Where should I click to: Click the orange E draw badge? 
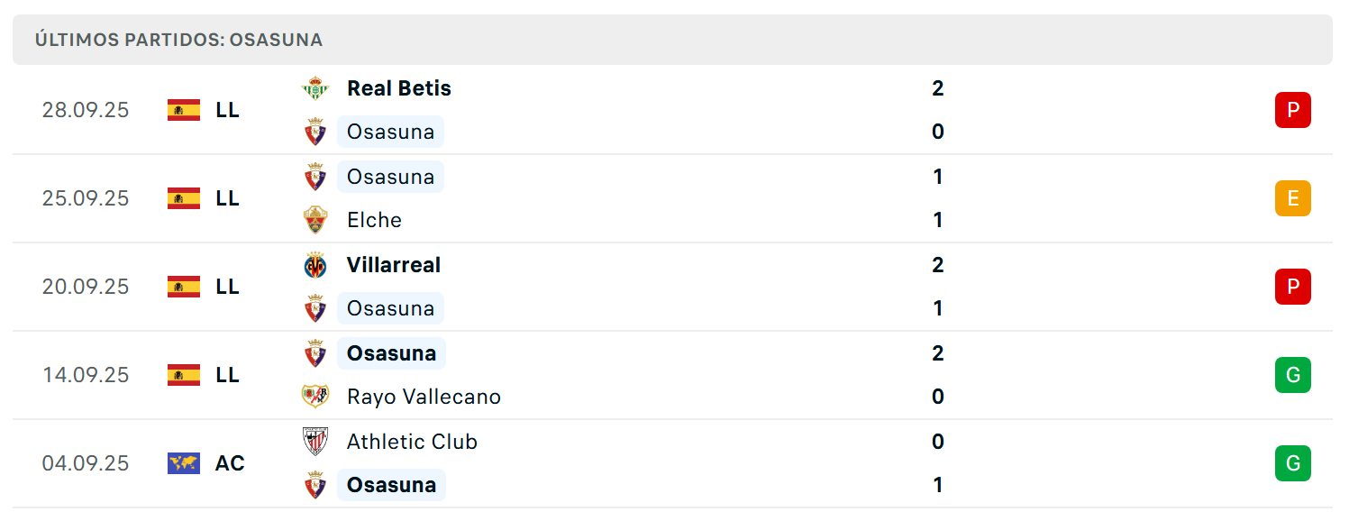[x=1293, y=198]
